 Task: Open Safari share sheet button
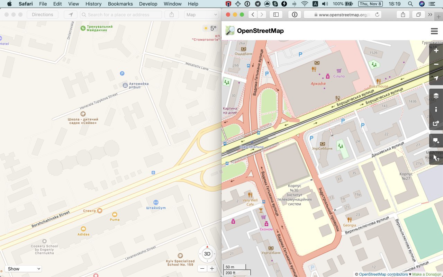[403, 15]
